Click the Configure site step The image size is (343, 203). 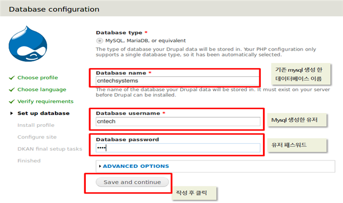37,137
